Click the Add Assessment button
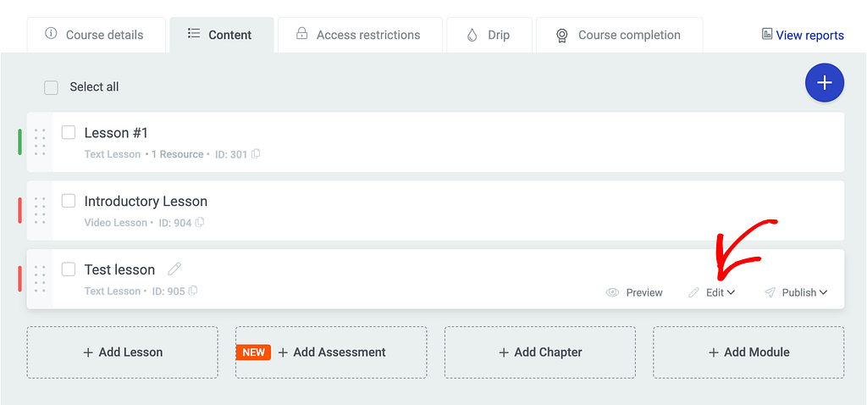 [331, 352]
